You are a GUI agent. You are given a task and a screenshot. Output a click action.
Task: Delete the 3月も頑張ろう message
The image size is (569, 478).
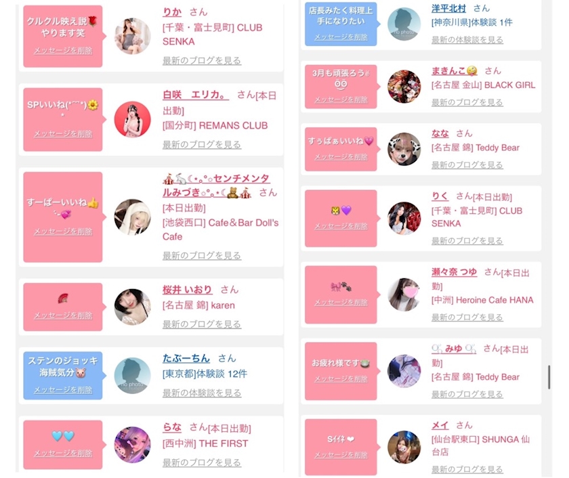tap(341, 100)
